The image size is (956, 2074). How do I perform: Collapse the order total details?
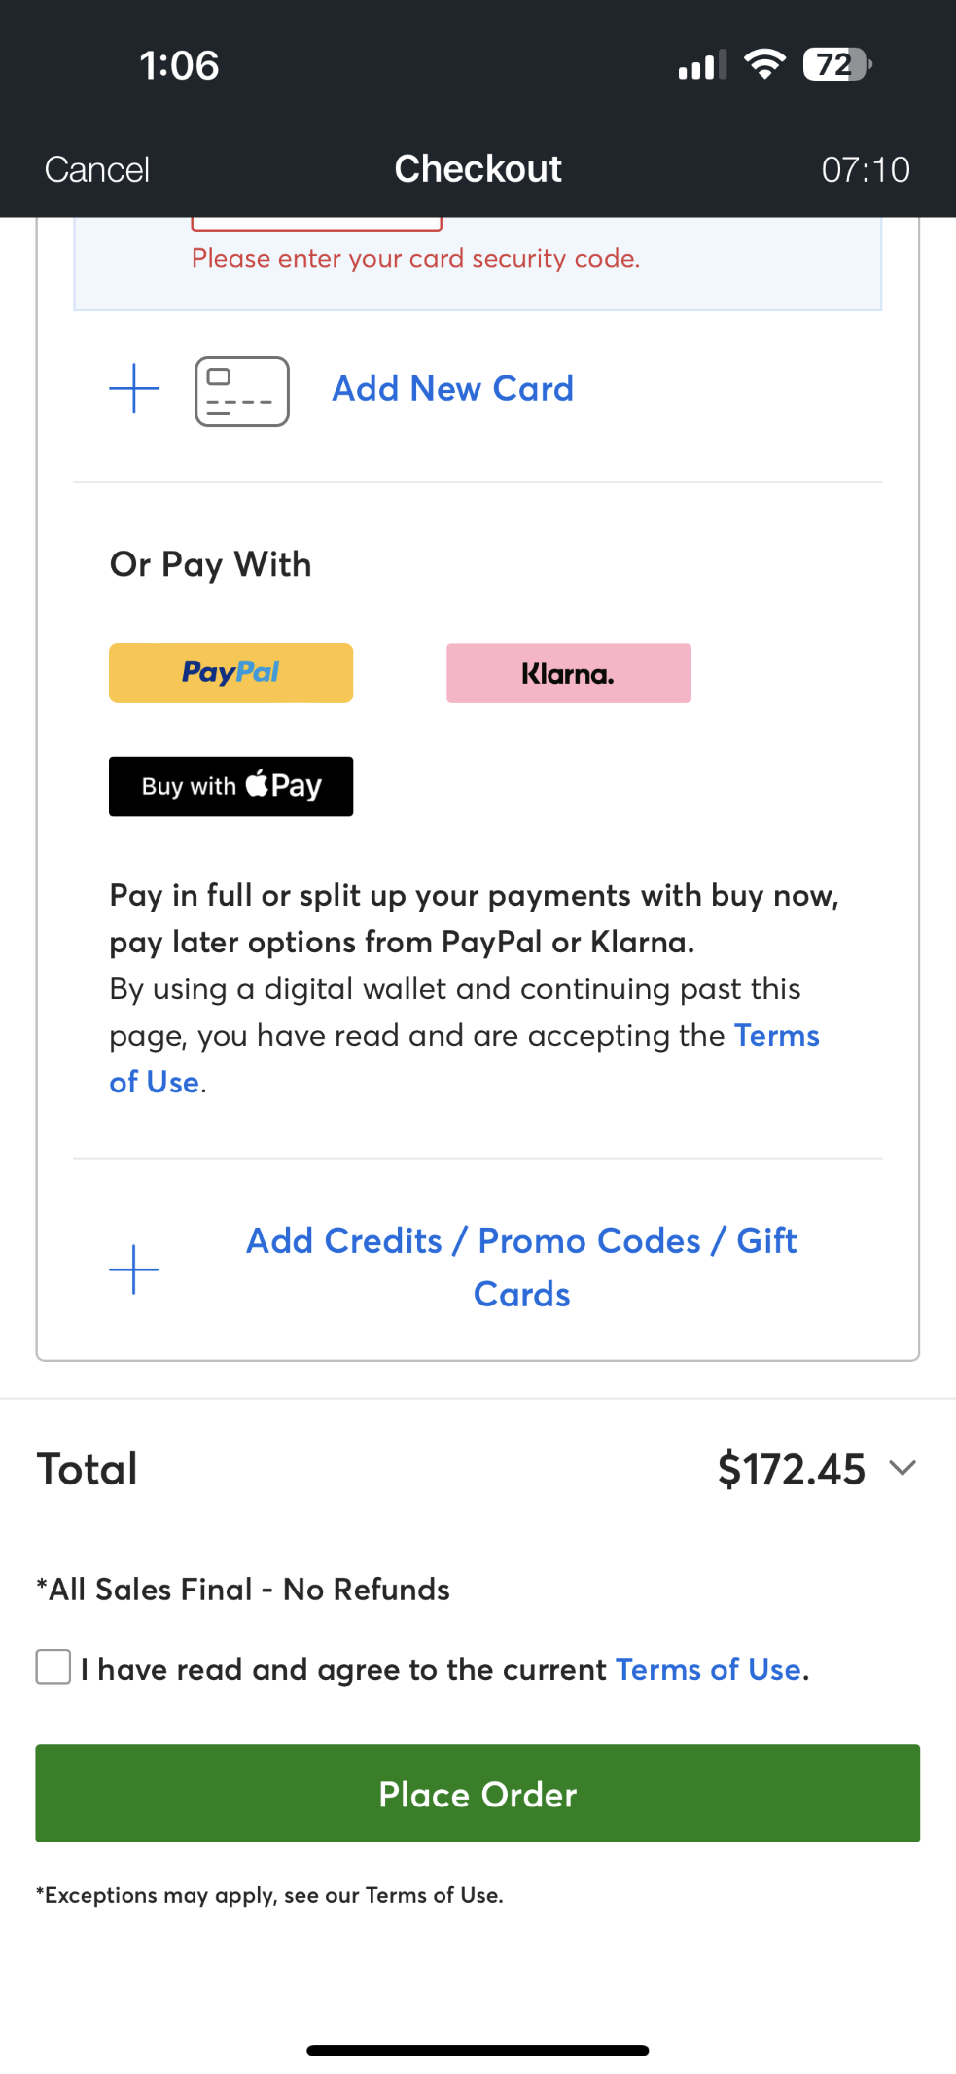[x=903, y=1469]
